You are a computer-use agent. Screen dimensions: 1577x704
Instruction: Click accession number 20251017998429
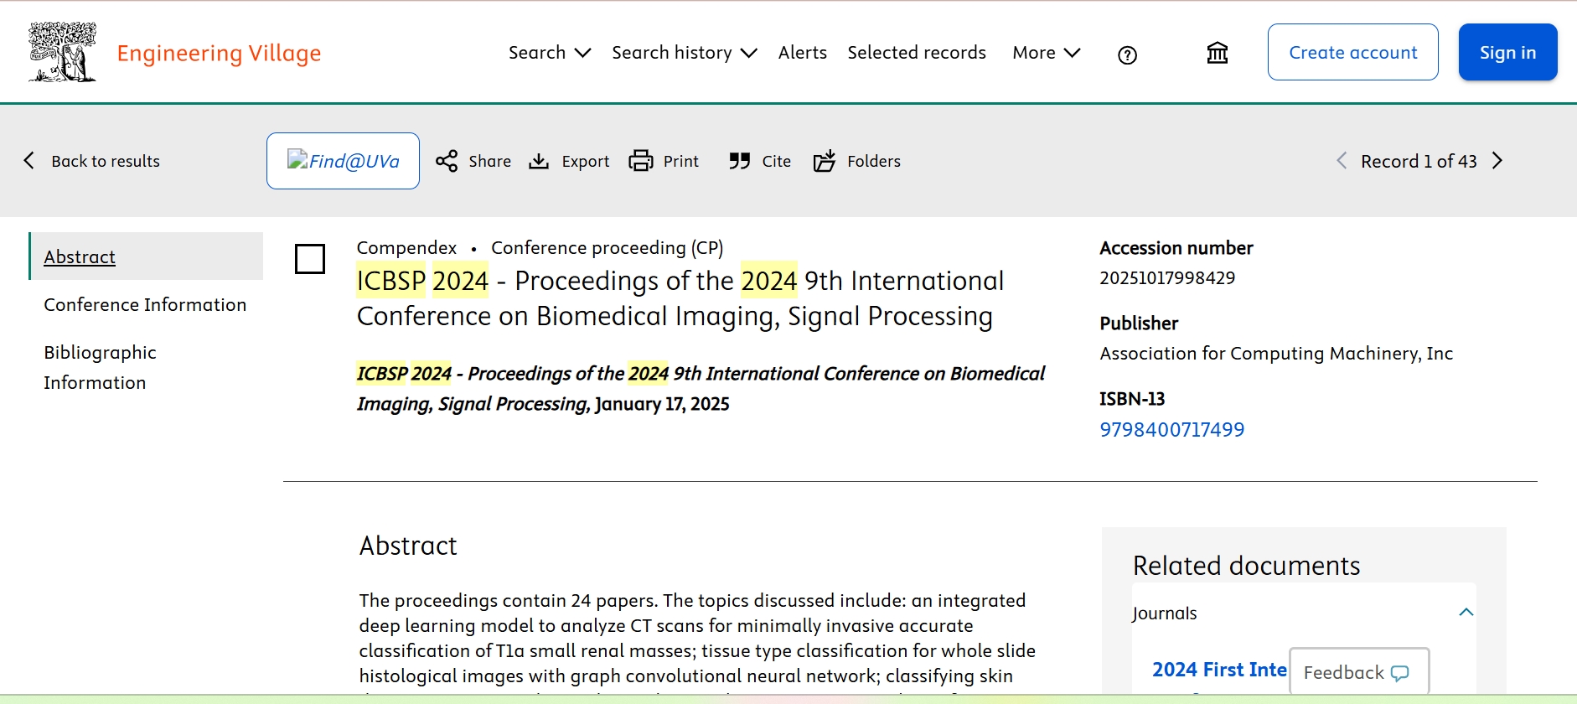1167,278
